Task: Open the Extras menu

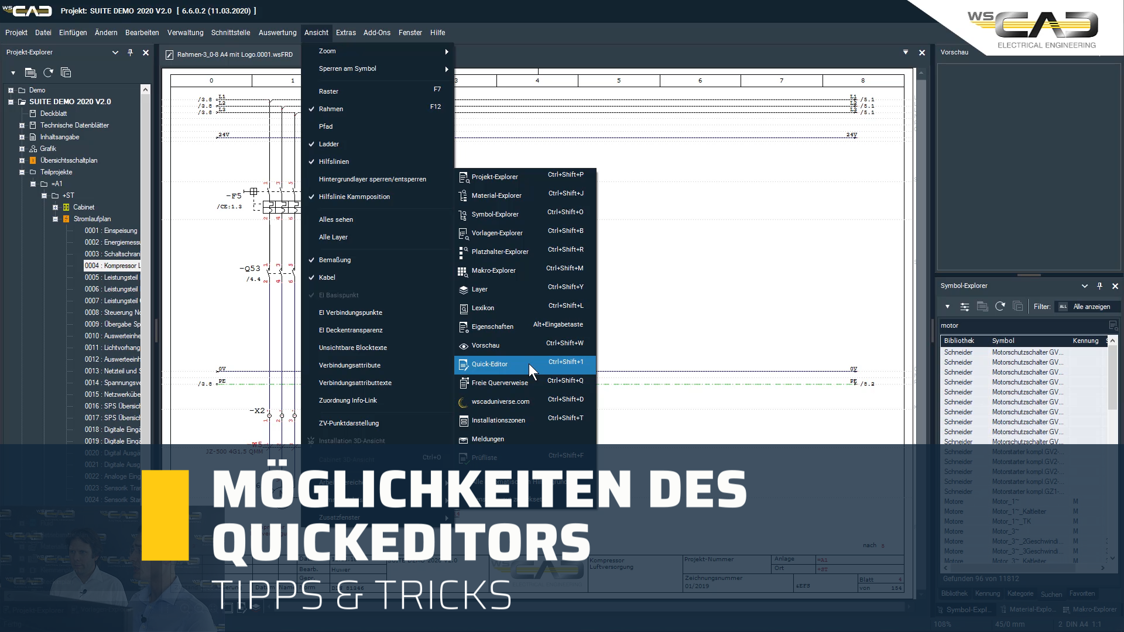Action: pyautogui.click(x=346, y=33)
